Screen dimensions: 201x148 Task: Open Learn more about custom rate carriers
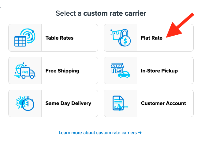(x=98, y=133)
